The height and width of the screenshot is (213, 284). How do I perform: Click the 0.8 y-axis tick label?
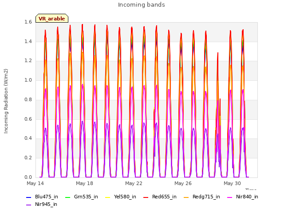click(x=28, y=99)
